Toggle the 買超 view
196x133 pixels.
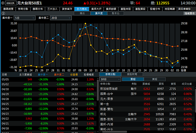(x=133, y=79)
